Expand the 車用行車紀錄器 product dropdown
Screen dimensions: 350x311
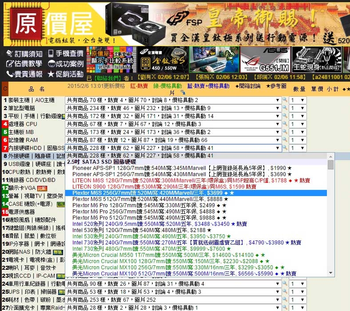[173, 284]
